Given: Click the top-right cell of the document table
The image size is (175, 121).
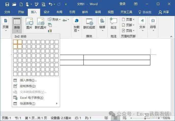Looking at the screenshot, I should pyautogui.click(x=117, y=57).
